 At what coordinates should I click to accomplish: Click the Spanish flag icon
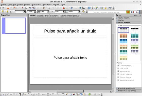(x=128, y=12)
